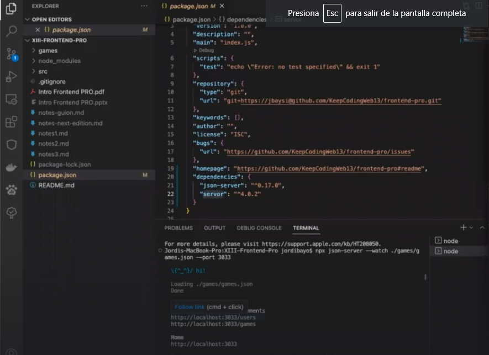Click line number 22 in the gutter
Viewport: 489px width, 355px height.
pos(170,194)
